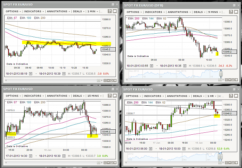The image size is (242, 168).
Task: Click the left scroll arrow on 1 MIN chart
Action: pyautogui.click(x=6, y=81)
